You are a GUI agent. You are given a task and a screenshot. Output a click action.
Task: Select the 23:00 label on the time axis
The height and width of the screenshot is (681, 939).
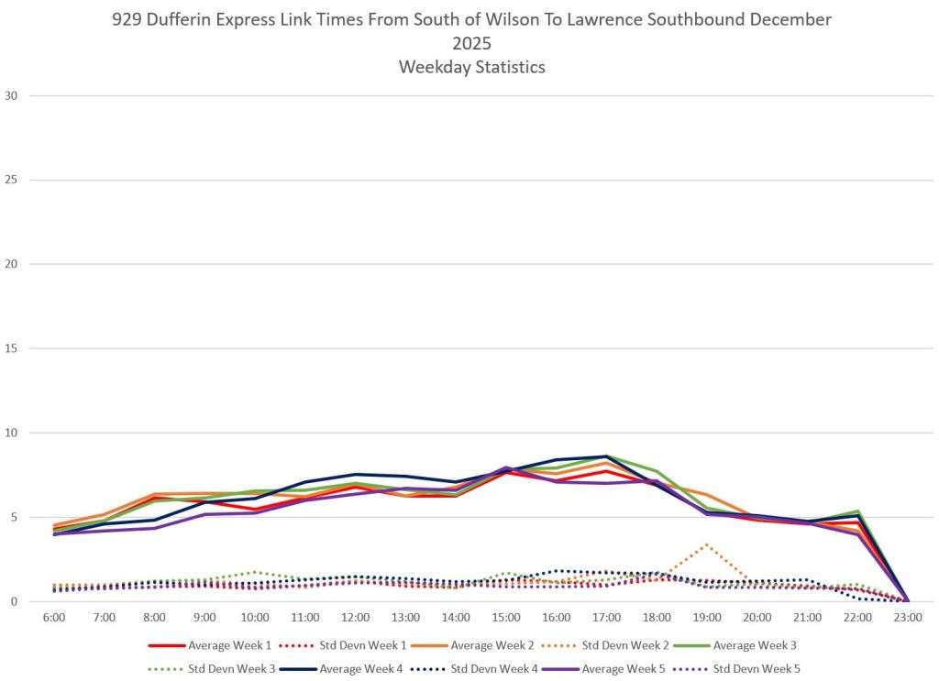tap(908, 618)
